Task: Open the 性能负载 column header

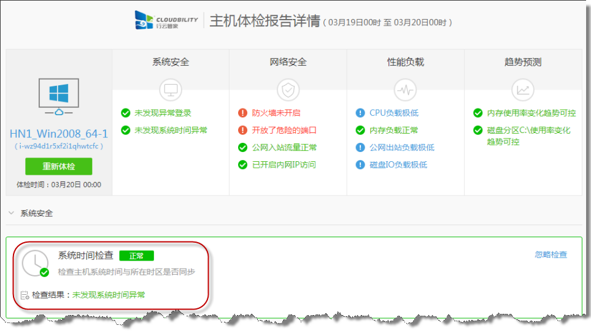Action: tap(405, 62)
